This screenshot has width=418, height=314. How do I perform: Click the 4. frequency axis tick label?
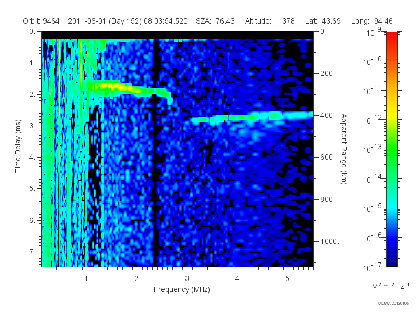(x=238, y=278)
